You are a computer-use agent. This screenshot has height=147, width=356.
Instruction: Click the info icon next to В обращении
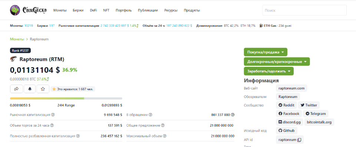150,115
